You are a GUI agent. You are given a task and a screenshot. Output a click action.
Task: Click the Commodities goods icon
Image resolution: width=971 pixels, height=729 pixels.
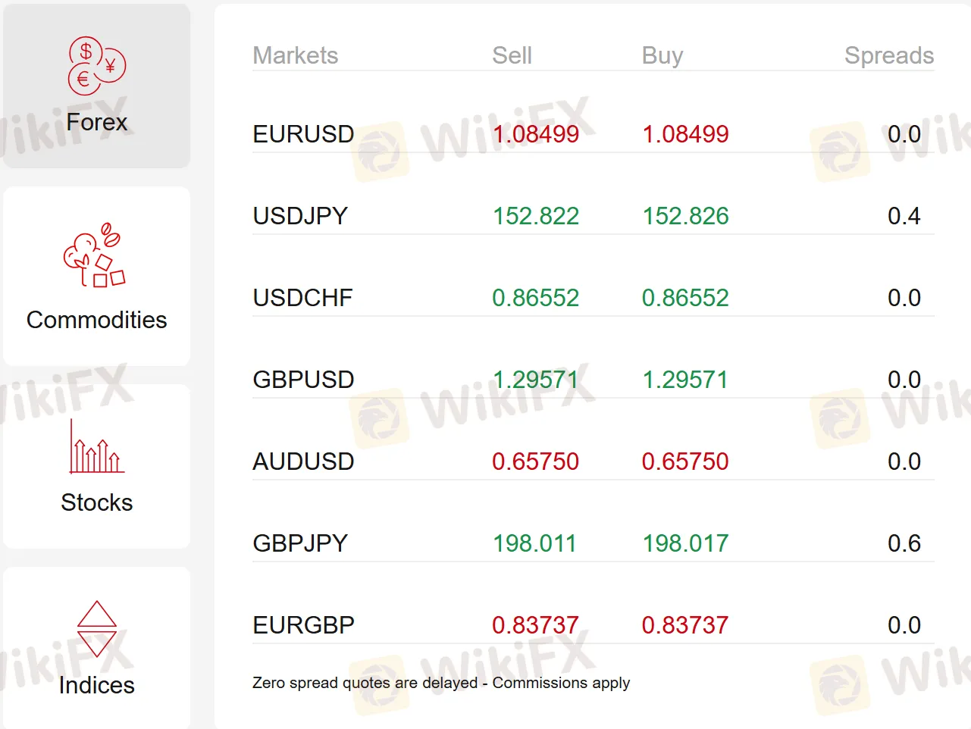96,256
